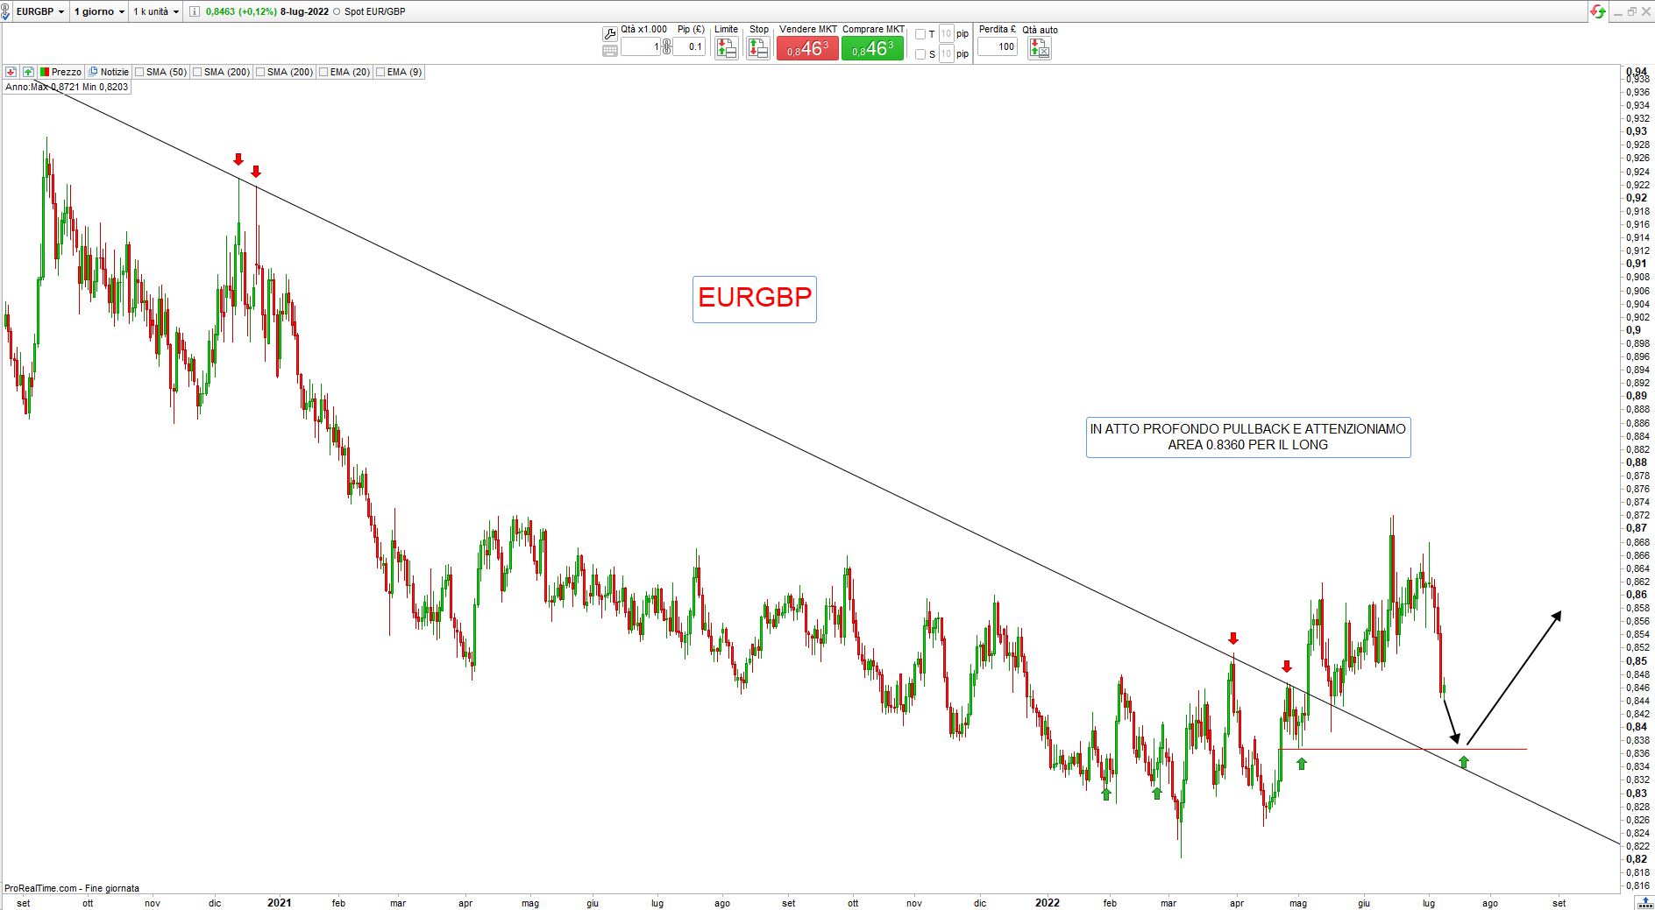Click the green up-arrow indicator icon

coord(28,72)
